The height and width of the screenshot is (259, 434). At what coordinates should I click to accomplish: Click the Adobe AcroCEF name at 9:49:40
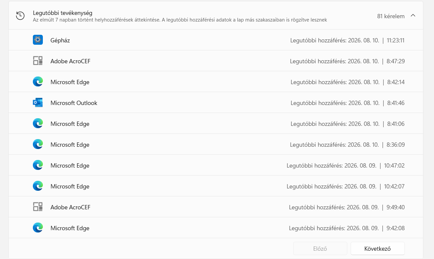click(x=70, y=207)
